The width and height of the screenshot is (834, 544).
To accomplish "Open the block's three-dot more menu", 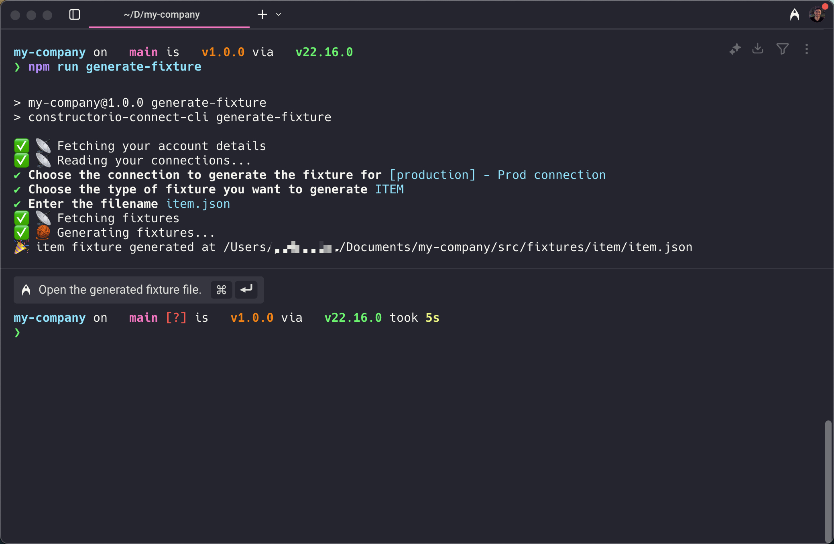I will 807,49.
